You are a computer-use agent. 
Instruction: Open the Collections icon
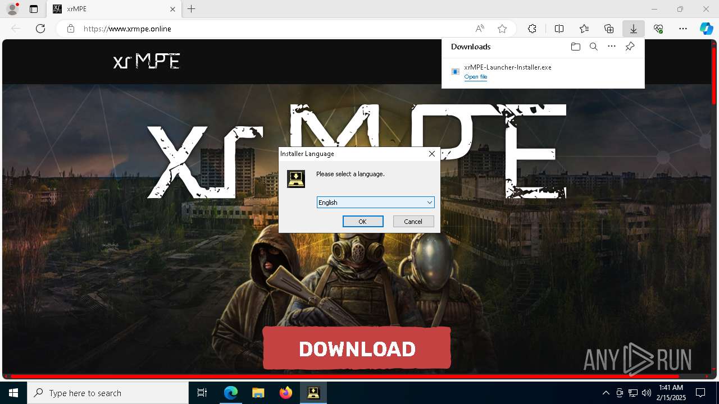(609, 29)
